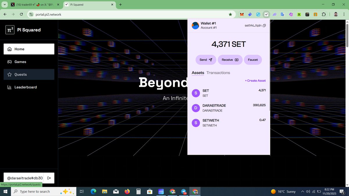Open Leaderboard in sidebar

tap(29, 87)
